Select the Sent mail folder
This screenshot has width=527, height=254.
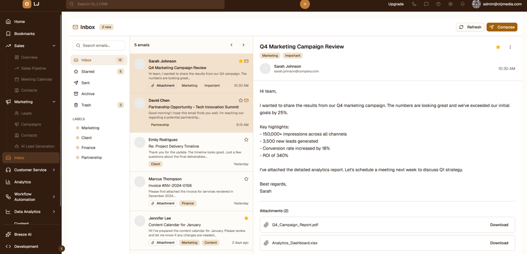[x=99, y=83]
